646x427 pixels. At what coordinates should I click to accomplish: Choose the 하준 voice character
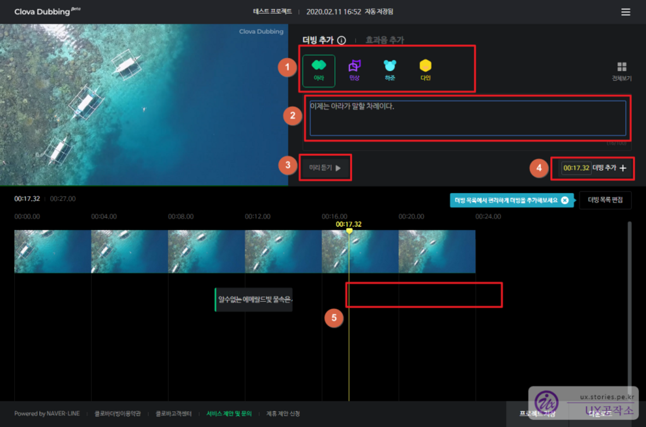(389, 70)
